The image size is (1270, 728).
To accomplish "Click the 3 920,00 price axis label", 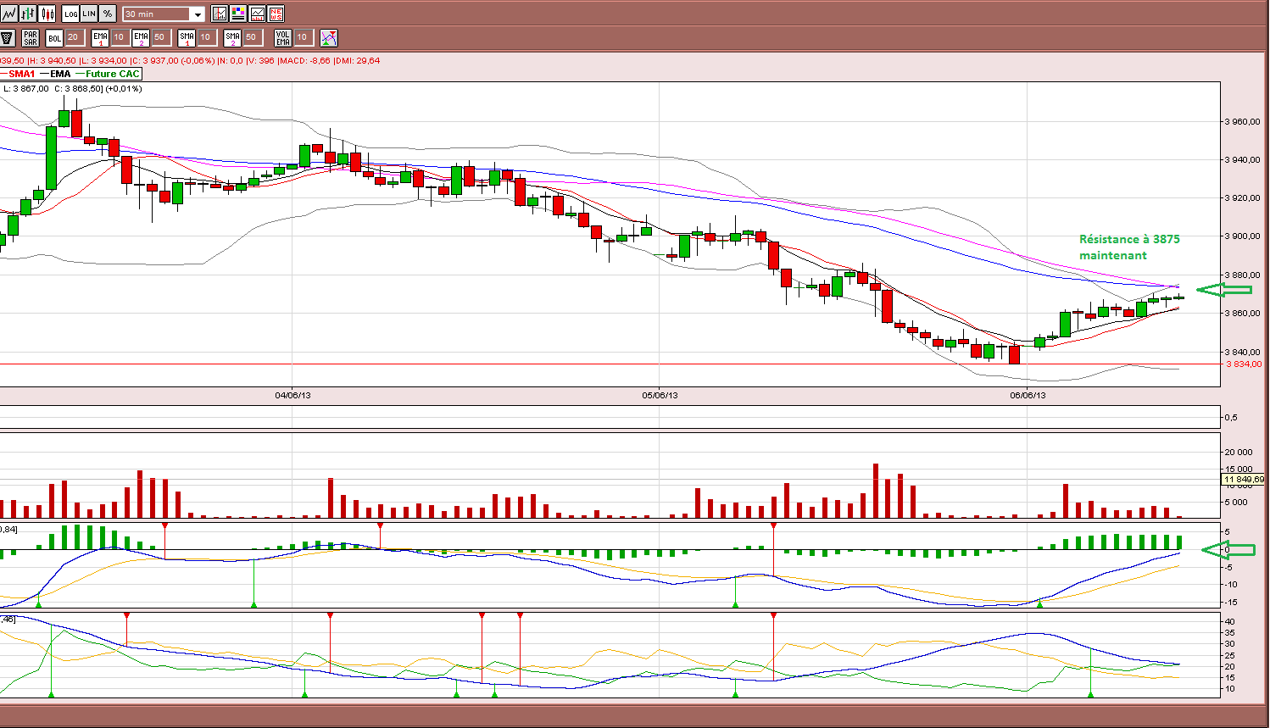I will click(x=1243, y=197).
